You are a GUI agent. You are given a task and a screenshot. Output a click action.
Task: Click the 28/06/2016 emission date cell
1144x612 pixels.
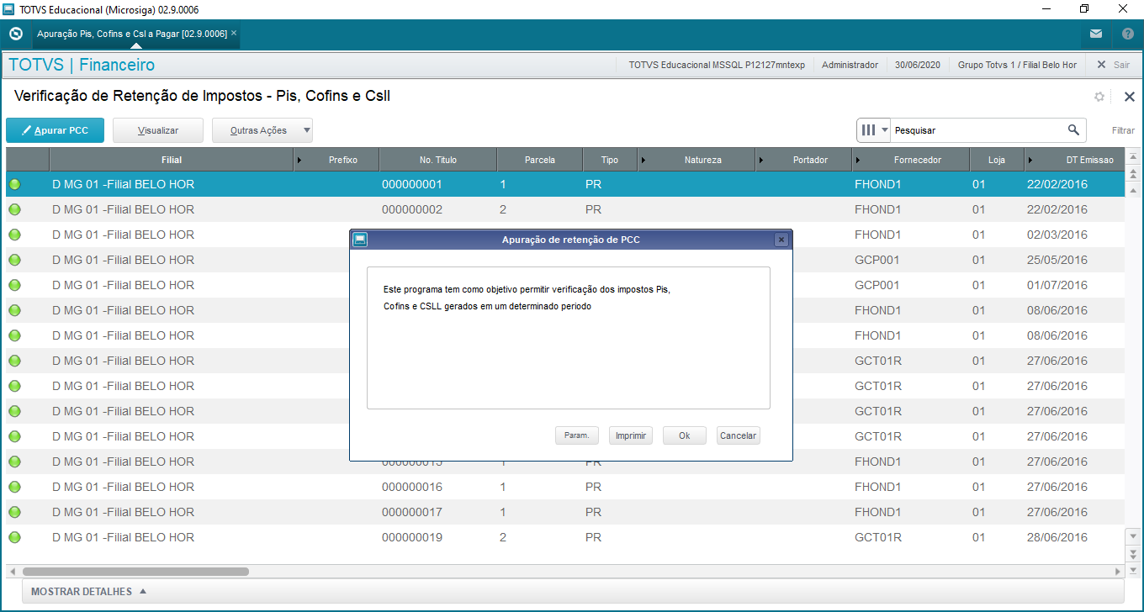pos(1057,537)
